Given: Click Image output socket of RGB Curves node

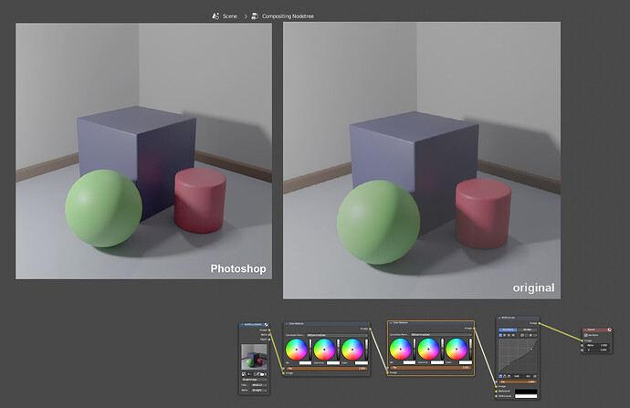Looking at the screenshot, I should (540, 323).
